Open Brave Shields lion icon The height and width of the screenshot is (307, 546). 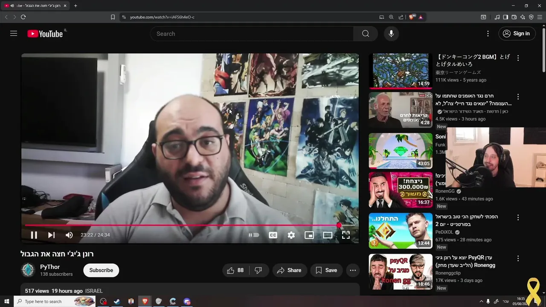[x=412, y=17]
